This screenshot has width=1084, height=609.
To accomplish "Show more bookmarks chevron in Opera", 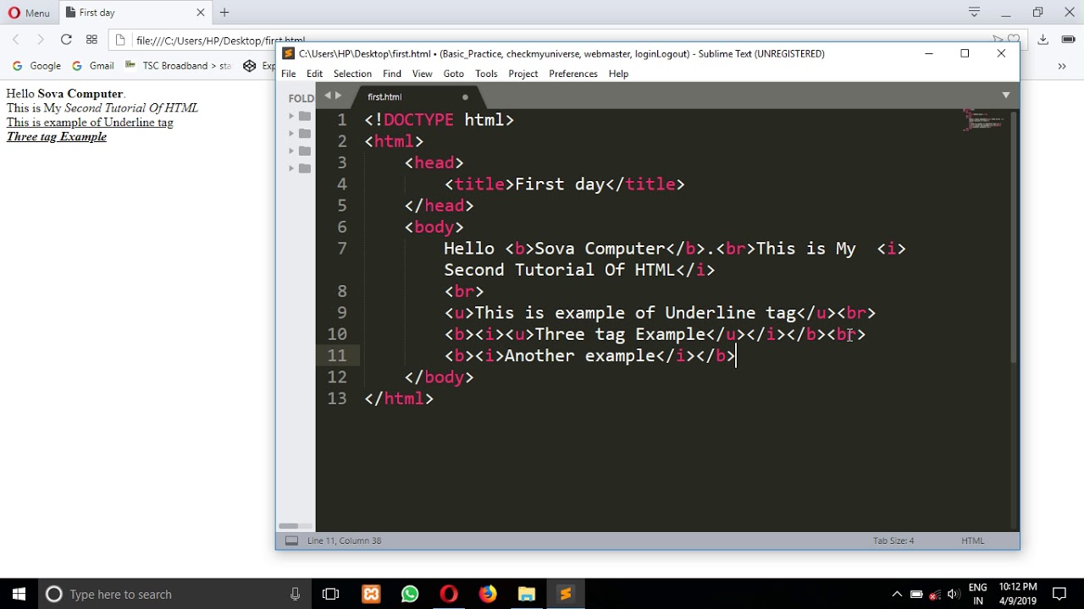I will (1062, 65).
